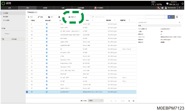Click the pencil edit icon in toolbar
The height and width of the screenshot is (111, 185).
[x=39, y=17]
